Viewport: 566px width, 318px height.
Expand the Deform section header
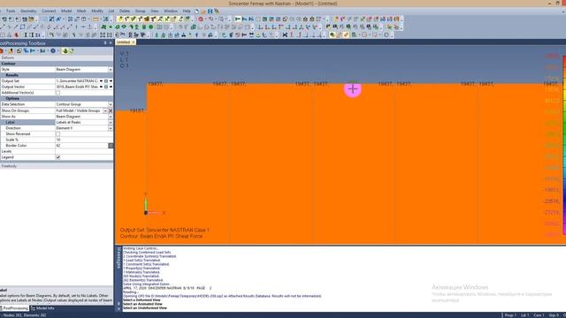click(x=57, y=57)
